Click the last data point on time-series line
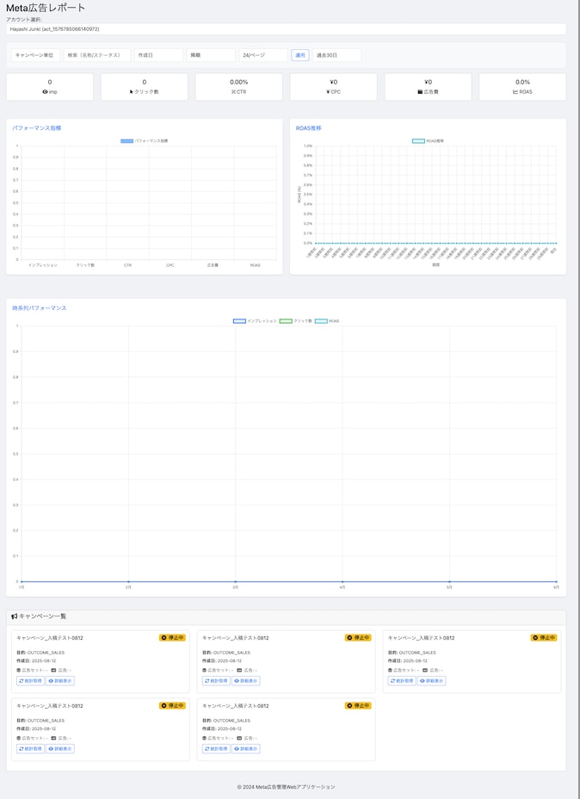The width and height of the screenshot is (580, 799). coord(556,581)
